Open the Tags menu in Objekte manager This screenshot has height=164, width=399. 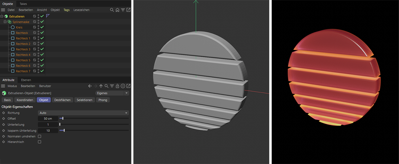click(66, 10)
